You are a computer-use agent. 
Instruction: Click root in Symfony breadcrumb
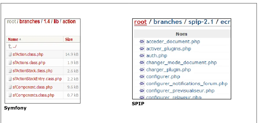pyautogui.click(x=12, y=22)
